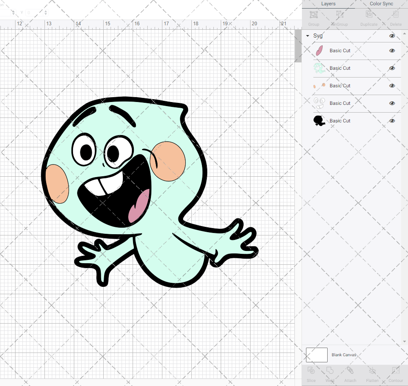
Task: Hide the orange cheeks Basic Cut layer
Action: tap(392, 86)
